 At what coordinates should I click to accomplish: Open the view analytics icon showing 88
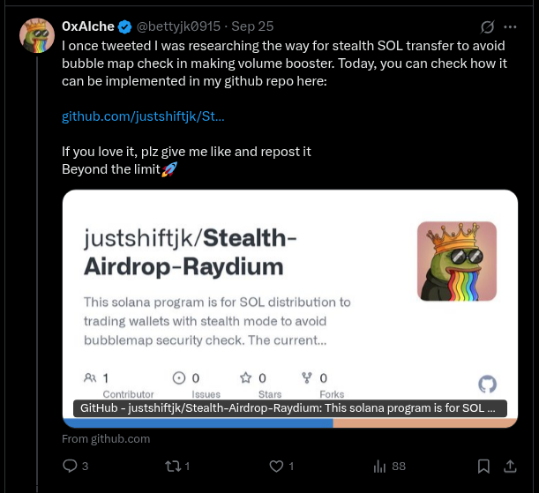pyautogui.click(x=381, y=466)
